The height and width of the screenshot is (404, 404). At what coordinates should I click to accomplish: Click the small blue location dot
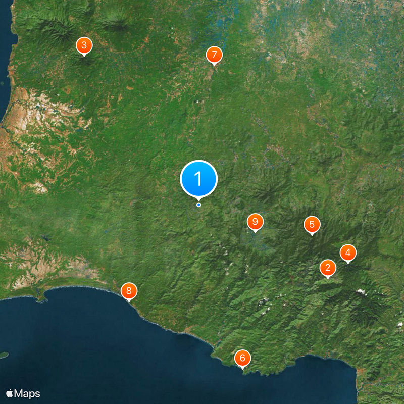click(x=198, y=205)
